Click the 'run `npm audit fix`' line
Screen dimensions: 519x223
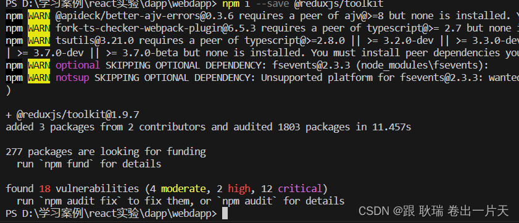[x=181, y=201]
